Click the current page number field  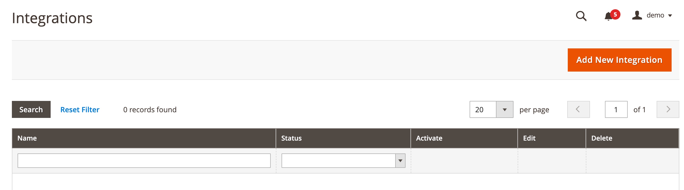(616, 110)
